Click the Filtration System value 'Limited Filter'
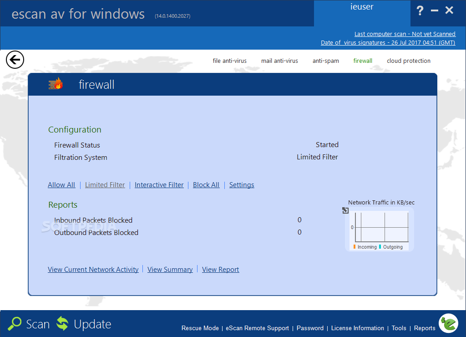 pos(317,157)
